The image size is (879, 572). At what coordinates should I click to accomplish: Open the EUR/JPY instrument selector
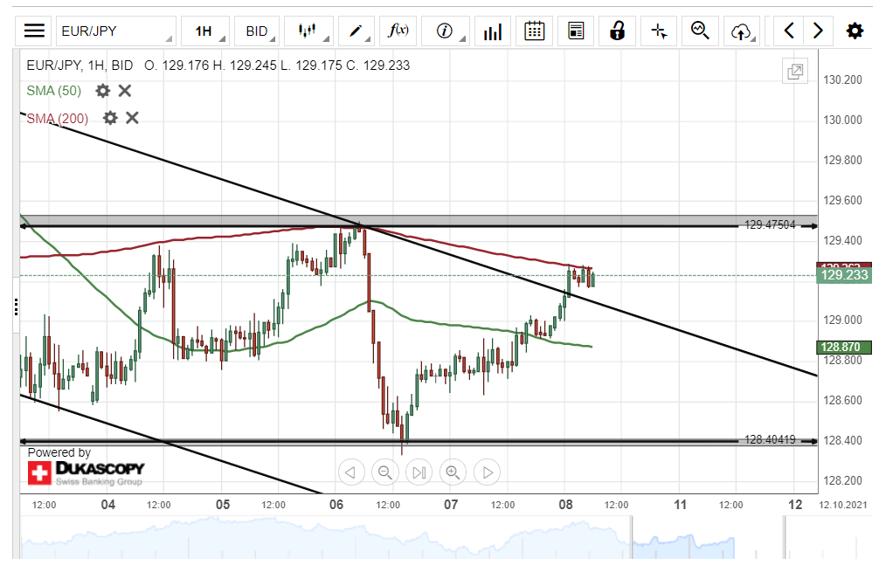click(115, 31)
